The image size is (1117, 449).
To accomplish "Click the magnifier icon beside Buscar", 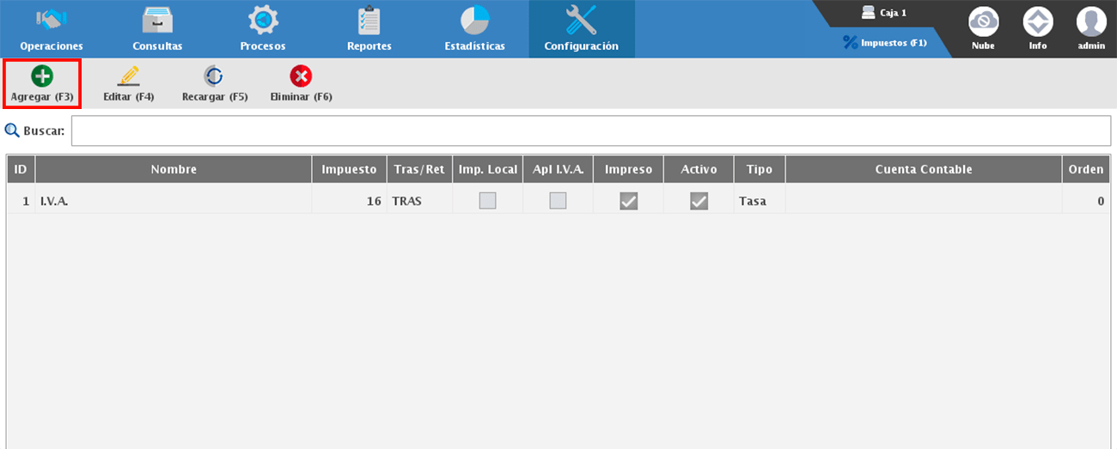I will (x=13, y=130).
